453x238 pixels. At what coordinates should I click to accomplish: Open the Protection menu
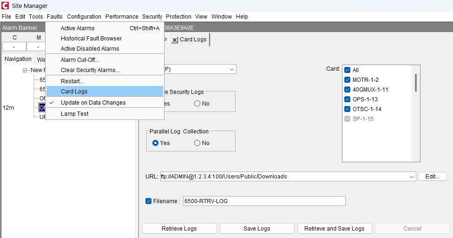[178, 16]
